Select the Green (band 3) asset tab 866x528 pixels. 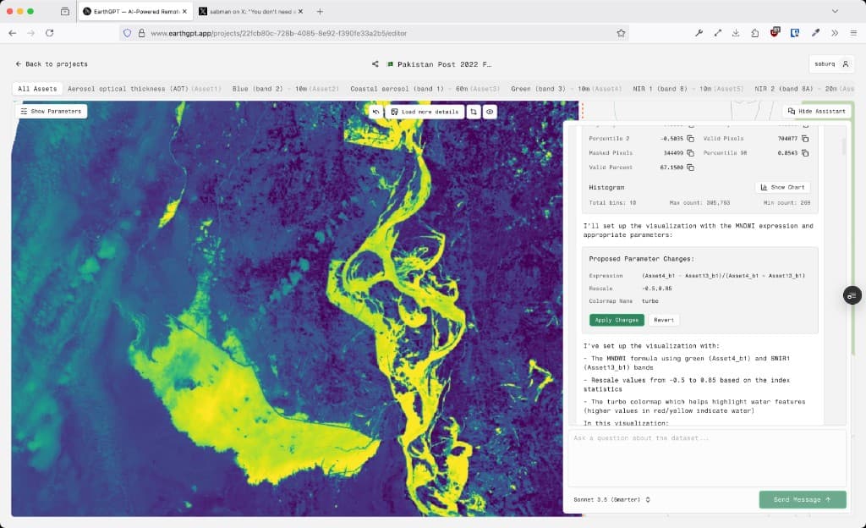pos(566,88)
